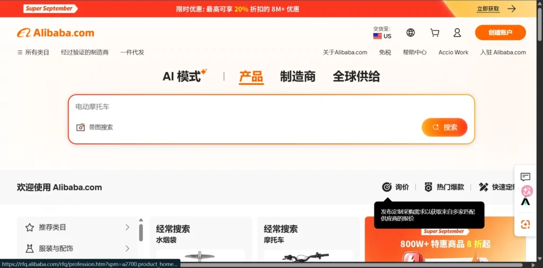Click the 电动摩托车 search input field
The width and height of the screenshot is (543, 268).
(271, 107)
